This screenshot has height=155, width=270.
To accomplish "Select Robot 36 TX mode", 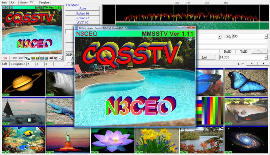I will point(82,13).
